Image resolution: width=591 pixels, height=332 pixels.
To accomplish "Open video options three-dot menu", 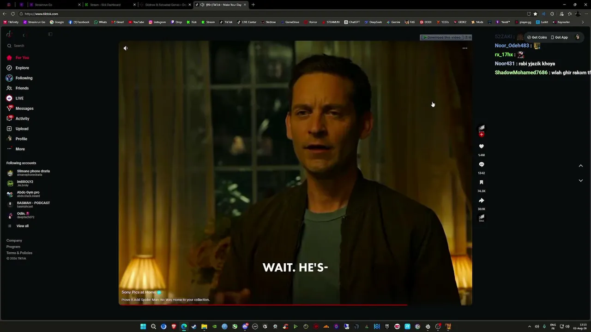I will [465, 48].
